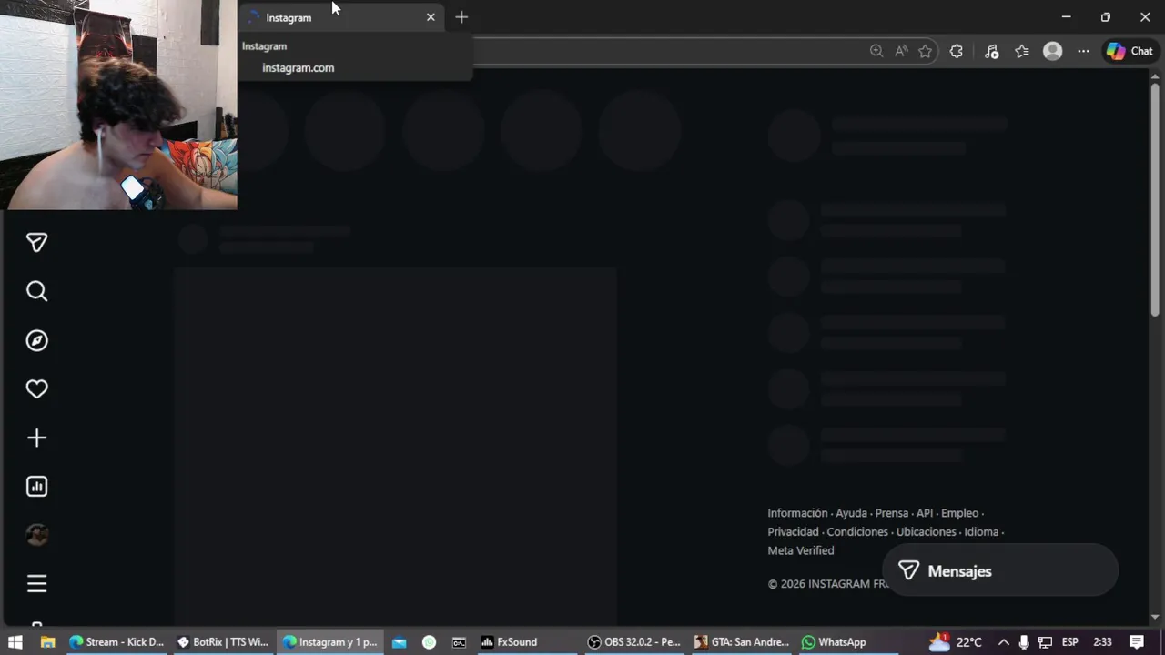1165x655 pixels.
Task: Click the microphone tray icon
Action: [1024, 642]
